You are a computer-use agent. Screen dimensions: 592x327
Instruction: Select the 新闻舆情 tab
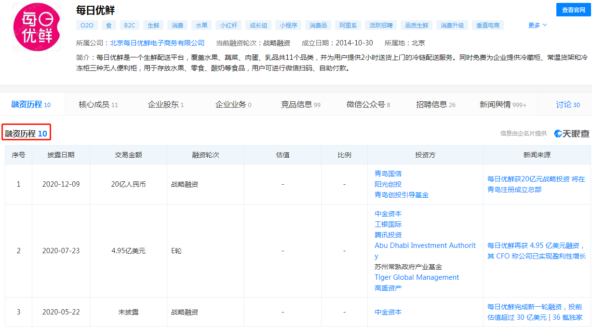(503, 104)
